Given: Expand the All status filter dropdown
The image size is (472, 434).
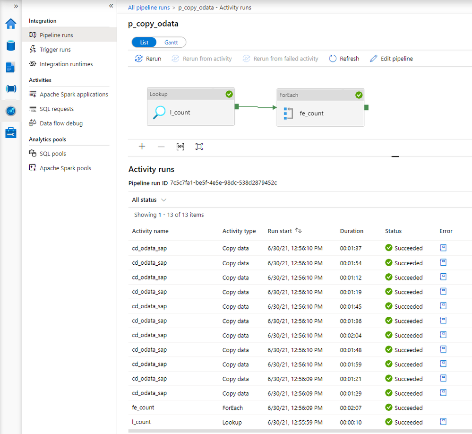Looking at the screenshot, I should (149, 200).
